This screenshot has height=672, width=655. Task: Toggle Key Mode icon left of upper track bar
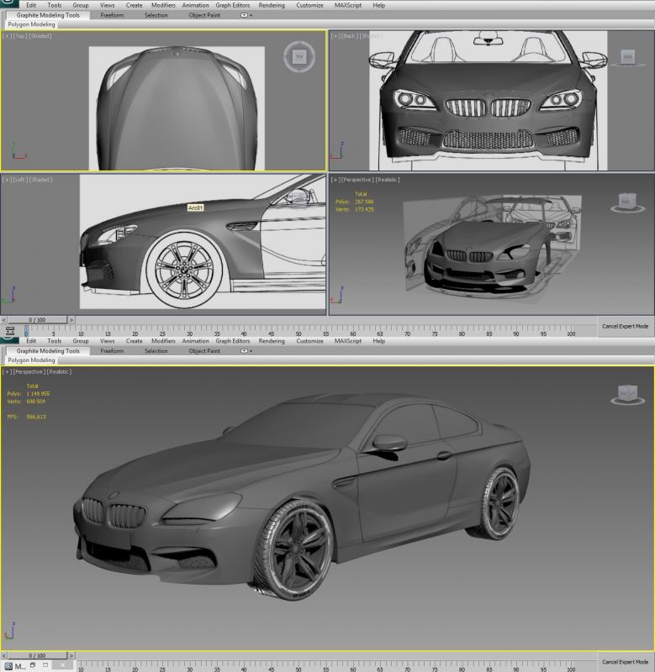click(x=10, y=330)
